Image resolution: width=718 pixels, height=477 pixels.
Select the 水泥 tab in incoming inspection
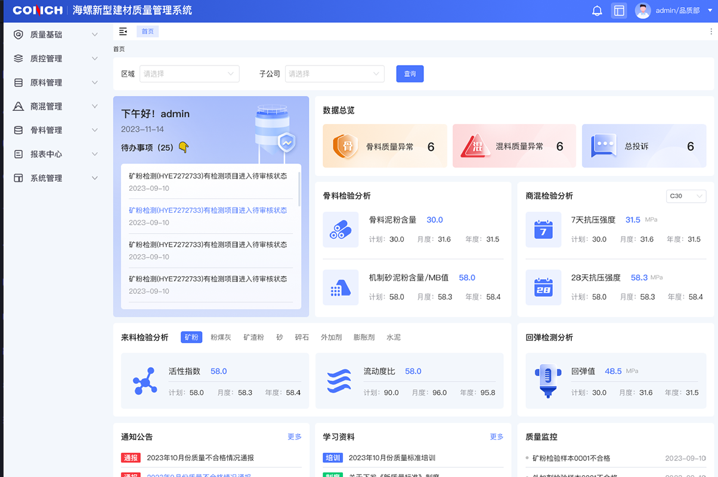point(394,337)
